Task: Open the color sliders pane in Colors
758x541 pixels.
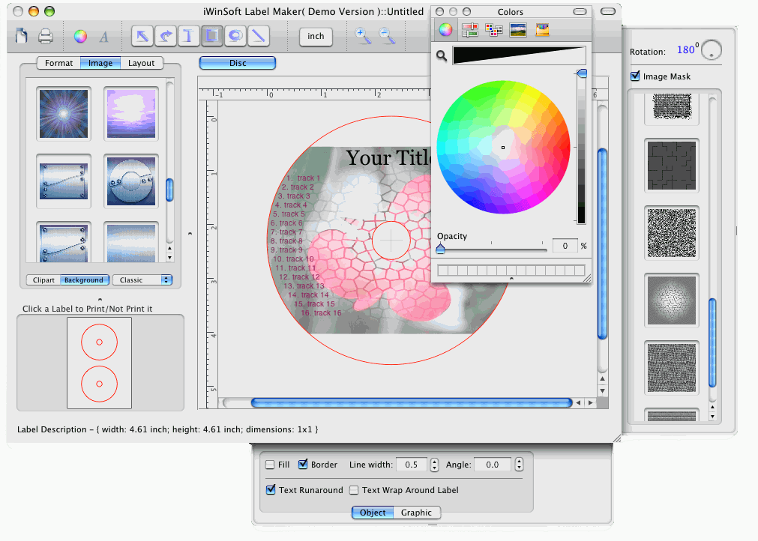Action: point(470,30)
